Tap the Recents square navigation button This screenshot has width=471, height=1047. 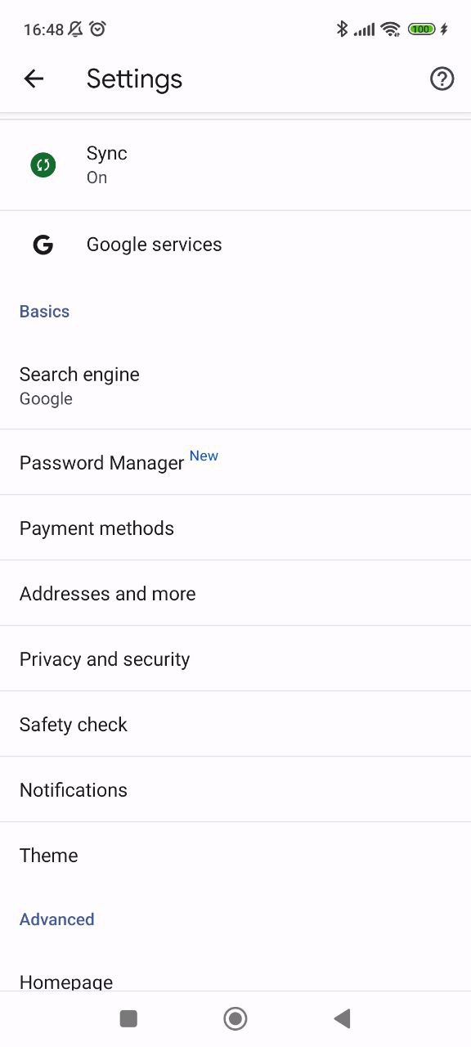pos(128,1018)
